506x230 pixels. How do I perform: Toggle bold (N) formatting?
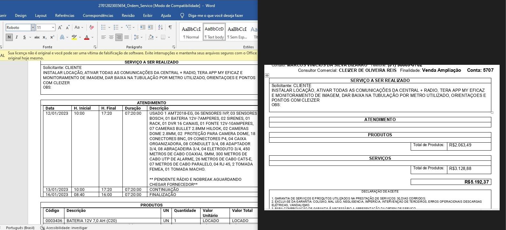tap(9, 37)
